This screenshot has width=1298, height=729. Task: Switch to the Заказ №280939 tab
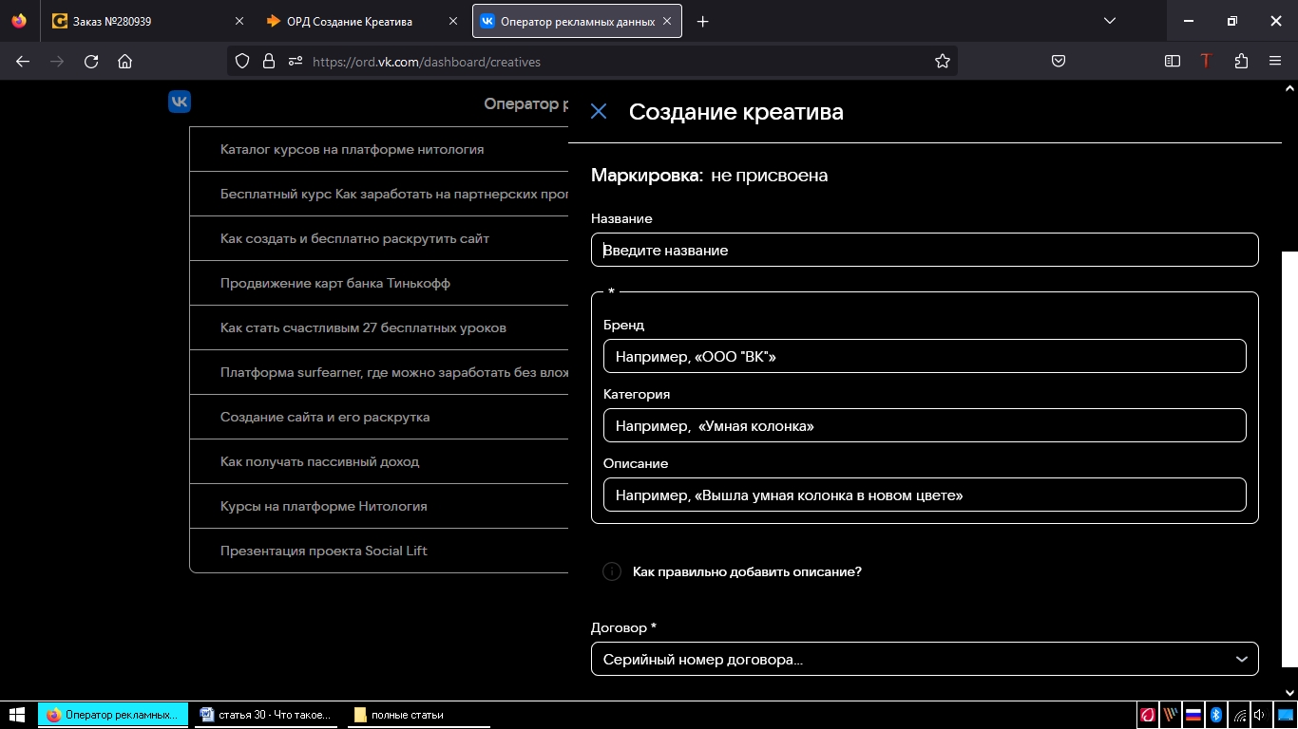coord(149,21)
